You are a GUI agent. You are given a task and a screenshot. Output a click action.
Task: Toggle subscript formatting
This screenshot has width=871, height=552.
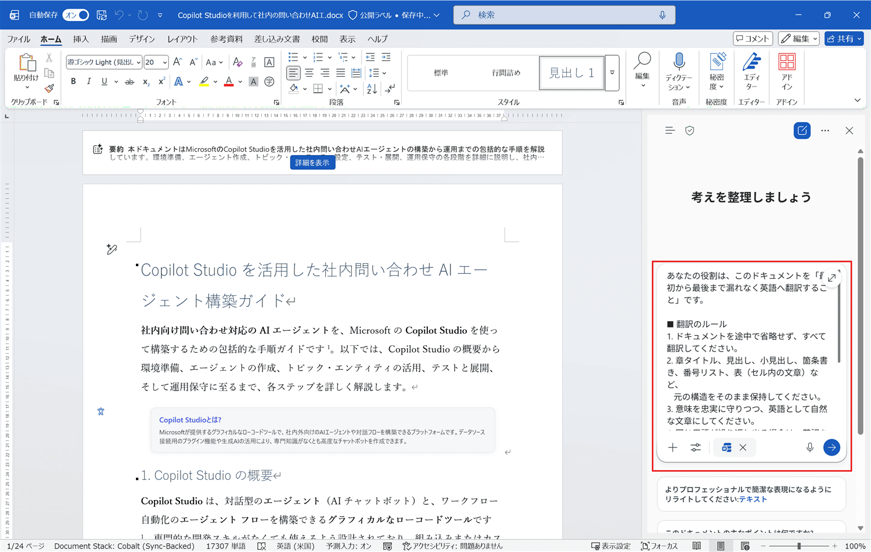pos(146,82)
